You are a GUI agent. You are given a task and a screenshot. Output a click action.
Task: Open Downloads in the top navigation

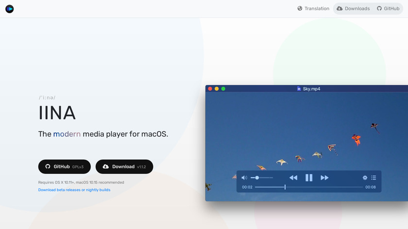click(353, 9)
